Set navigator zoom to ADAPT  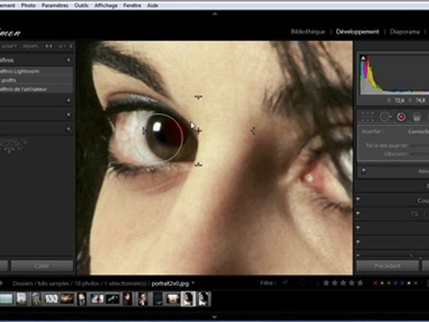click(9, 46)
